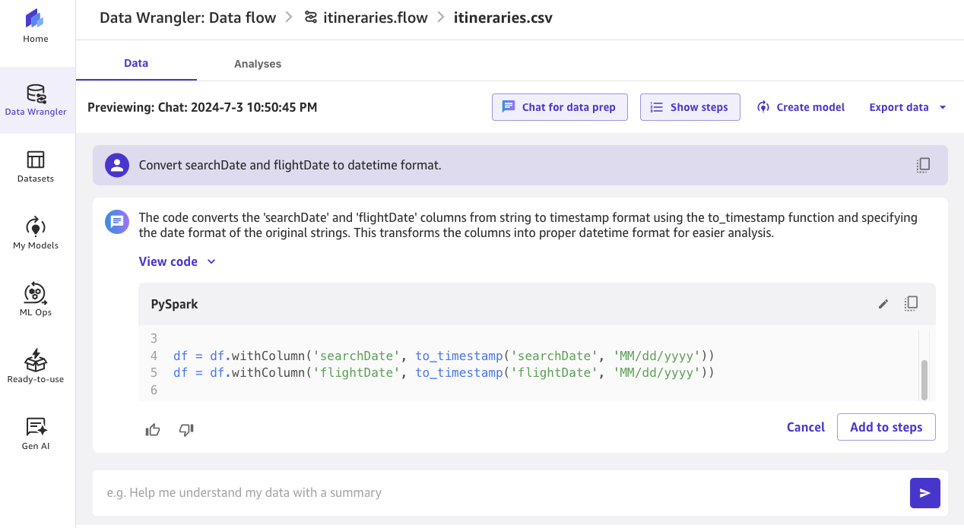Select the Data tab
The width and height of the screenshot is (964, 528).
136,63
